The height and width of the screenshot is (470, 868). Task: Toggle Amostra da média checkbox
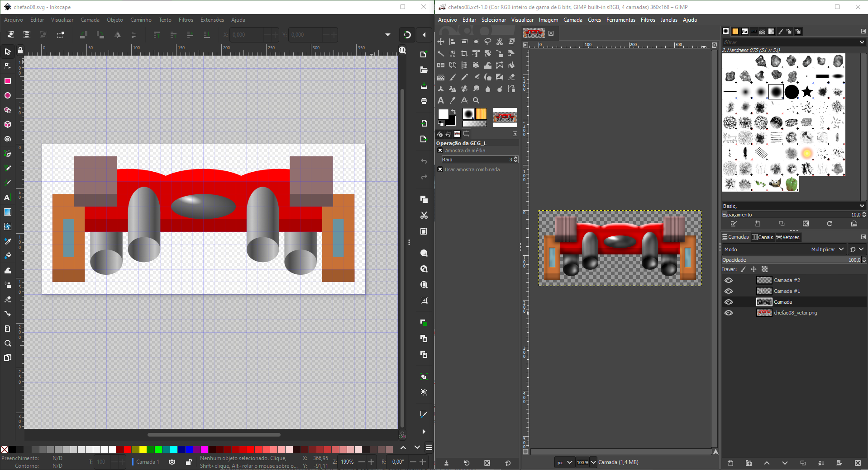point(440,150)
